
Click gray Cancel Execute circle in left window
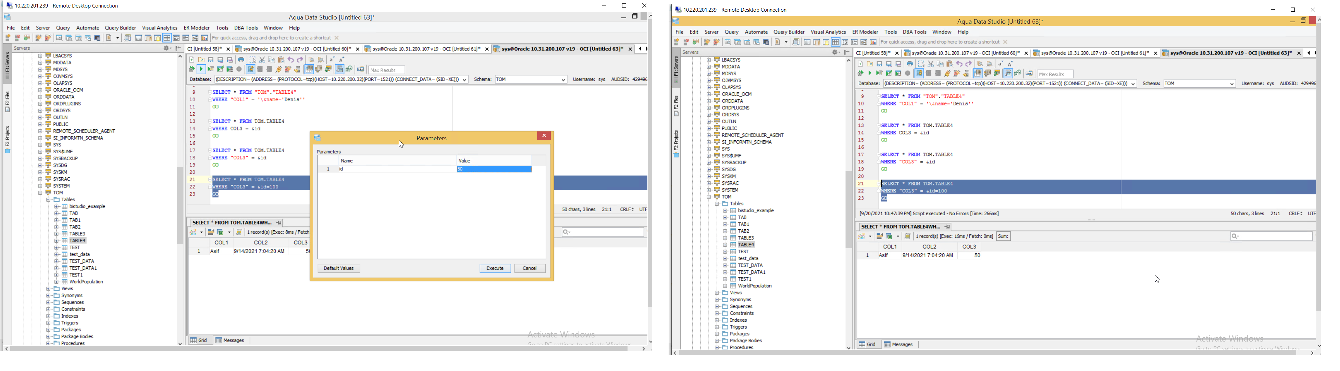click(239, 69)
